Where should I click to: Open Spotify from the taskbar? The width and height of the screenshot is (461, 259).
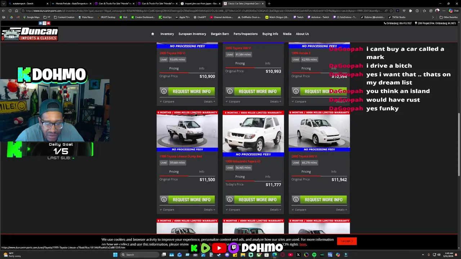314,255
